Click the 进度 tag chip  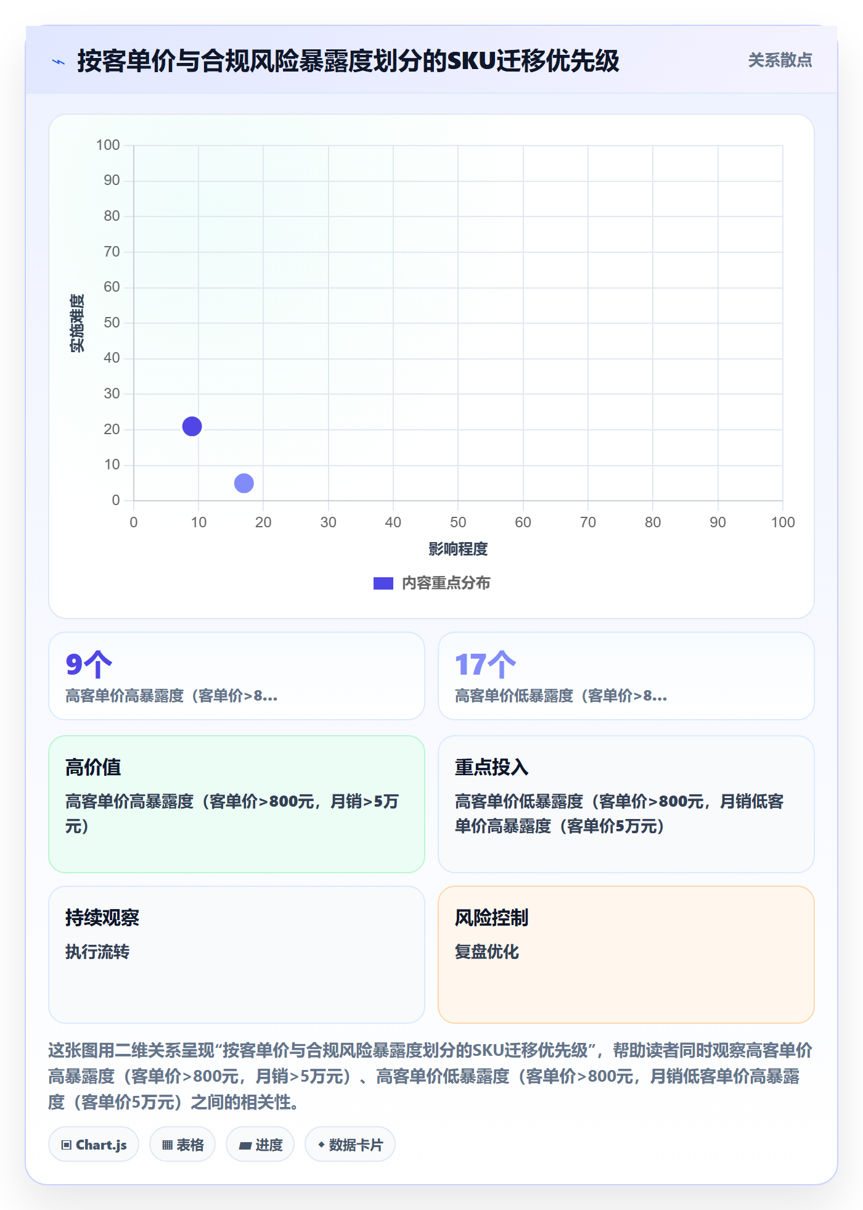click(x=260, y=1145)
